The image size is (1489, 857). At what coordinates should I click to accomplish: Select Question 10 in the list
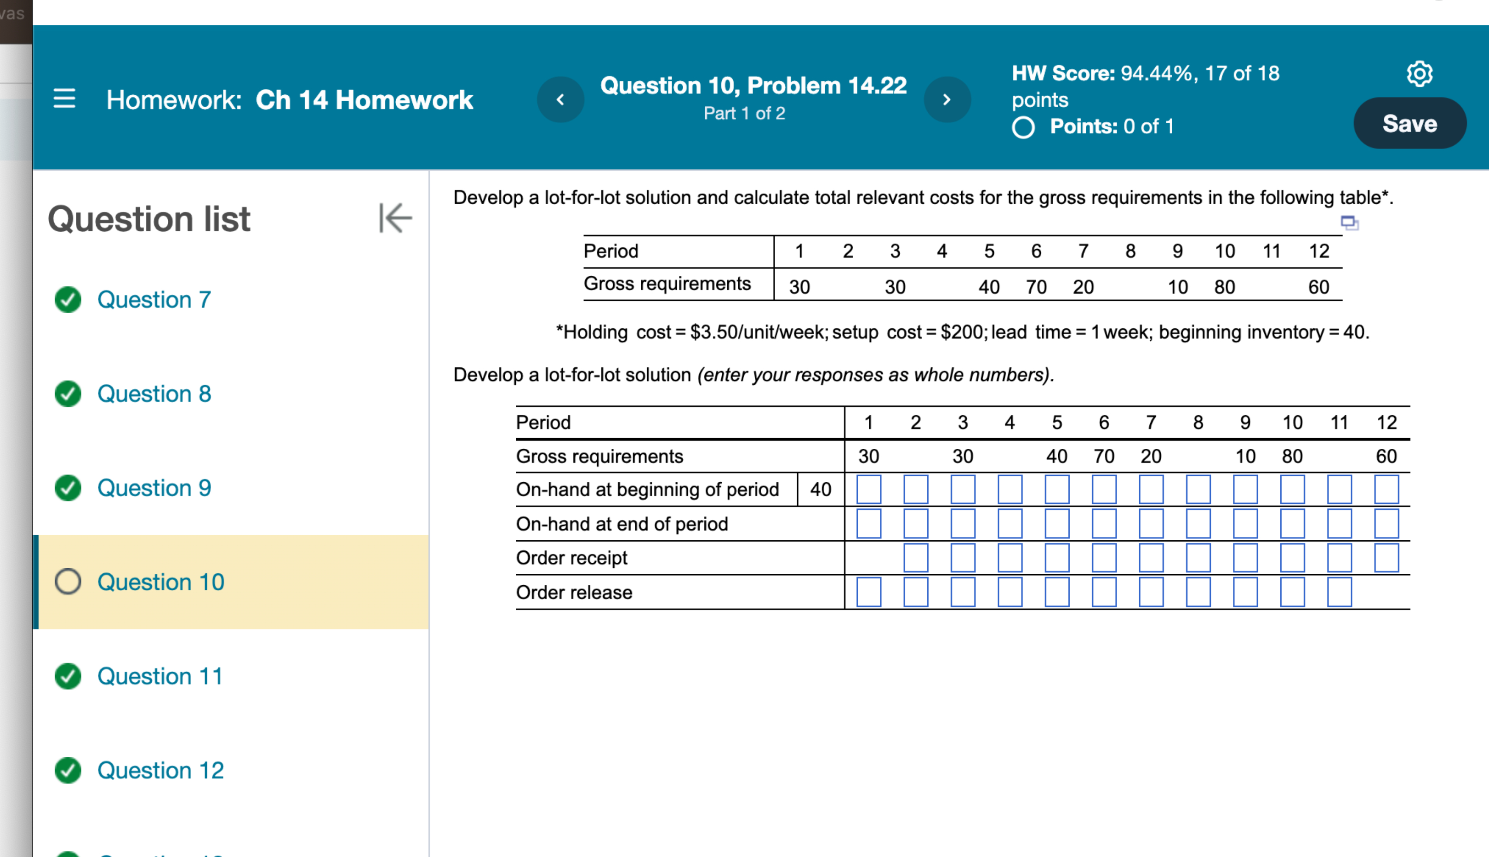click(x=160, y=582)
